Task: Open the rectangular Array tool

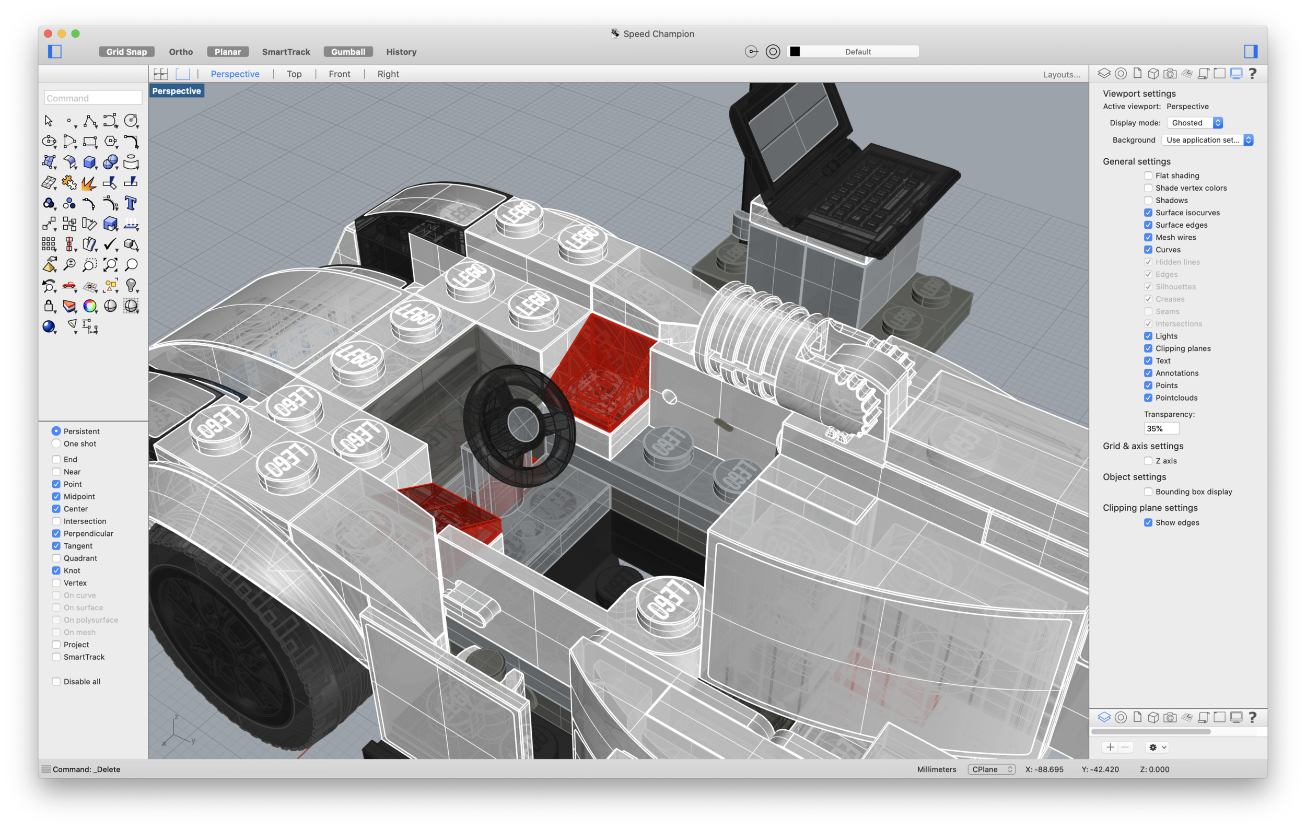Action: click(x=49, y=244)
